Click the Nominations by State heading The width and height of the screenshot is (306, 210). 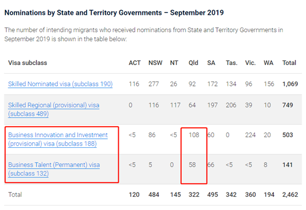(x=114, y=13)
